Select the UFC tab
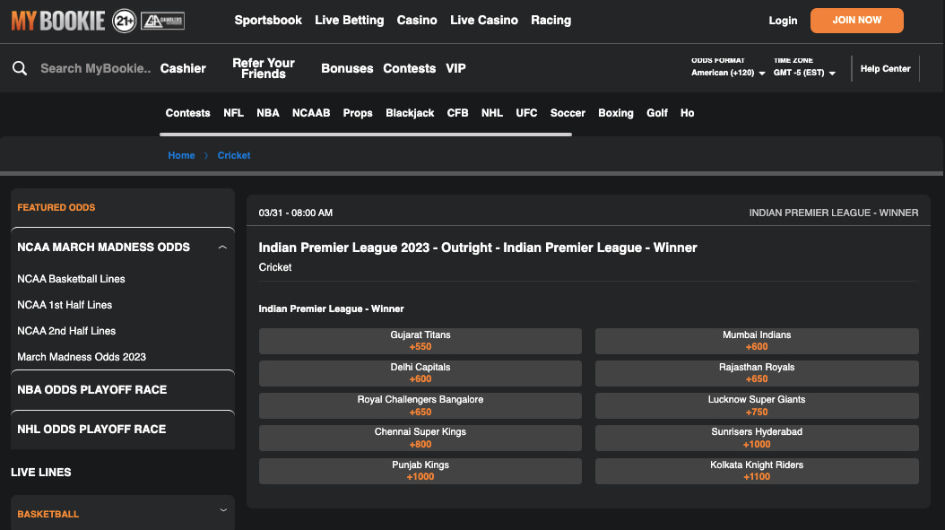 (526, 113)
